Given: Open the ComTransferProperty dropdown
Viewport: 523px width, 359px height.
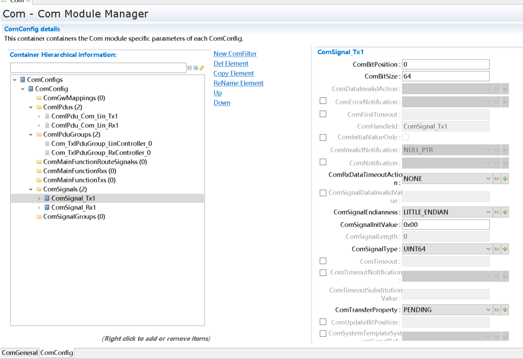Looking at the screenshot, I should click(x=488, y=310).
